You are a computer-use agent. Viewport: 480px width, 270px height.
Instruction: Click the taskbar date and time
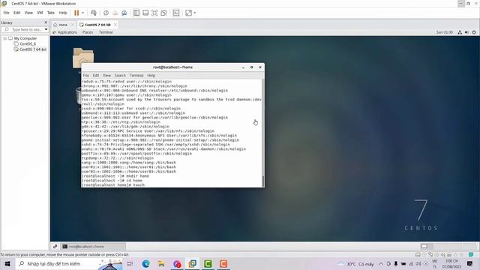(451, 263)
